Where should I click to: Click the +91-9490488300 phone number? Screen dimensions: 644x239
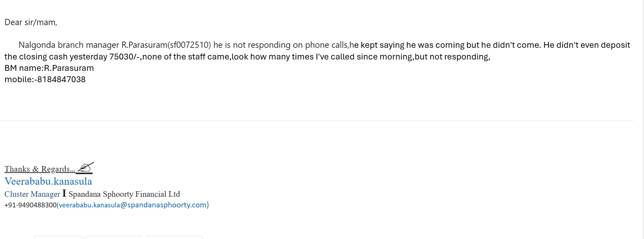30,205
